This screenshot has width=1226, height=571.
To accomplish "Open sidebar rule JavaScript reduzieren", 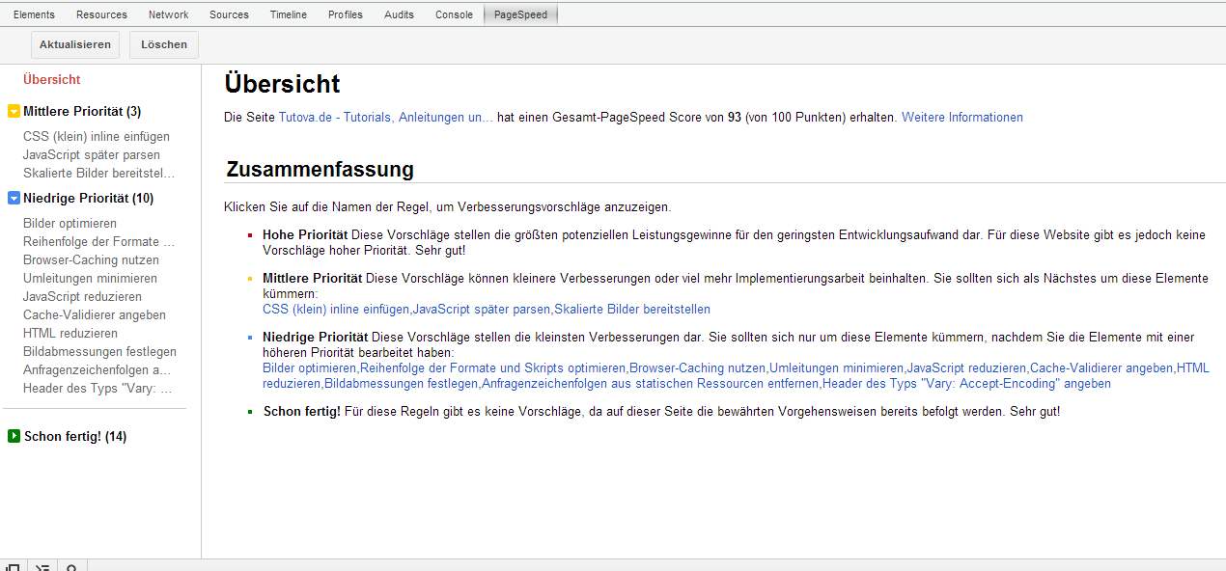I will [82, 296].
